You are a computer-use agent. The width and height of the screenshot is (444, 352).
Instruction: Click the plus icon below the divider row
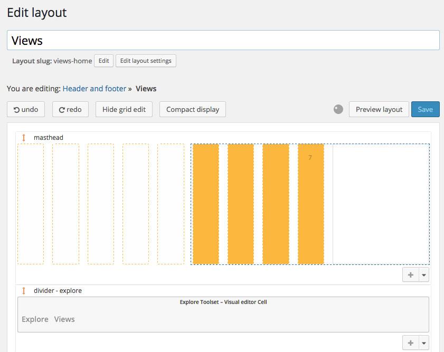click(411, 343)
